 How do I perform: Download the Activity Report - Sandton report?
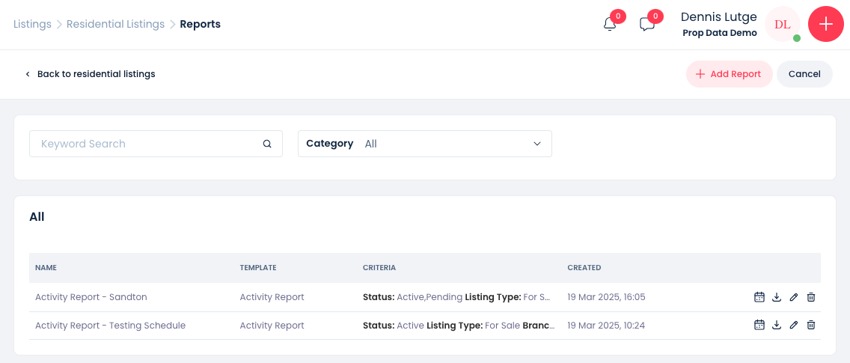point(776,297)
